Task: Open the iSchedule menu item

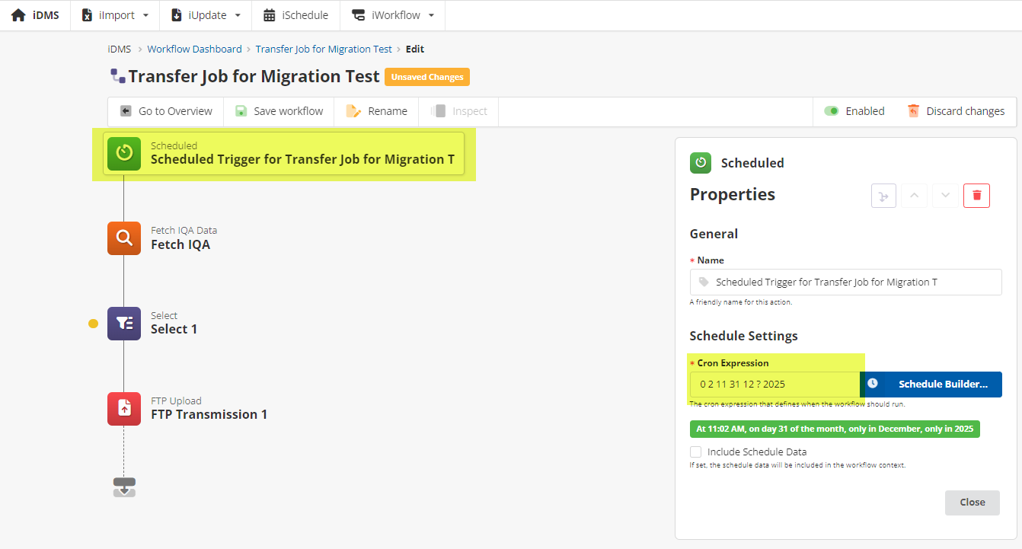Action: [295, 15]
